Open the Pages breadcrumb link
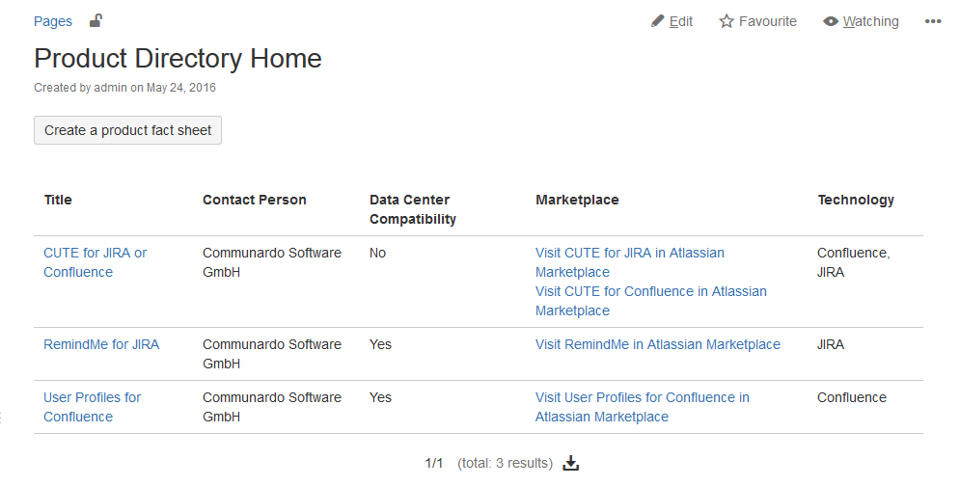Screen dimensions: 960x486 pos(53,21)
